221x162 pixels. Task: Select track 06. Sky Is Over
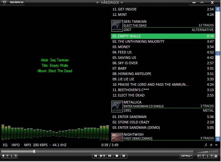point(163,63)
